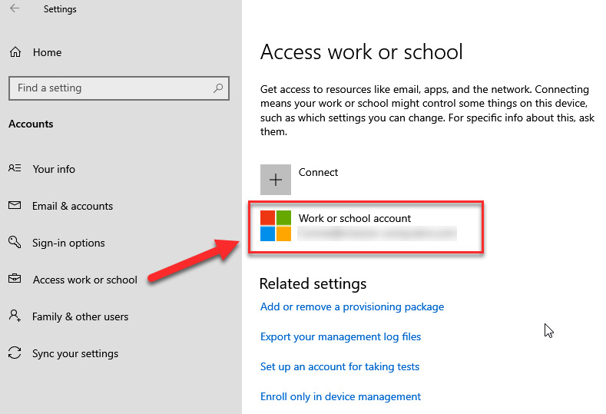The image size is (606, 414).
Task: Focus the Find a setting search box
Action: pos(119,88)
